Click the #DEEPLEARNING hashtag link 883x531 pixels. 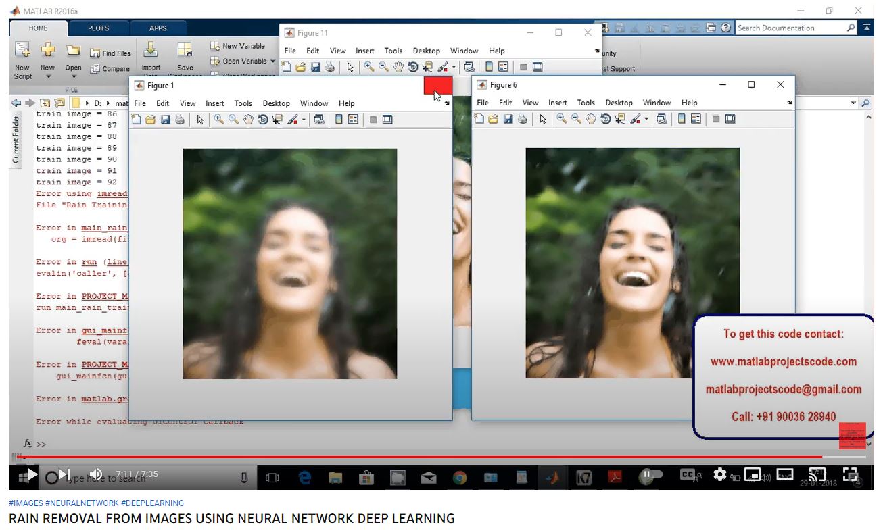pyautogui.click(x=152, y=503)
